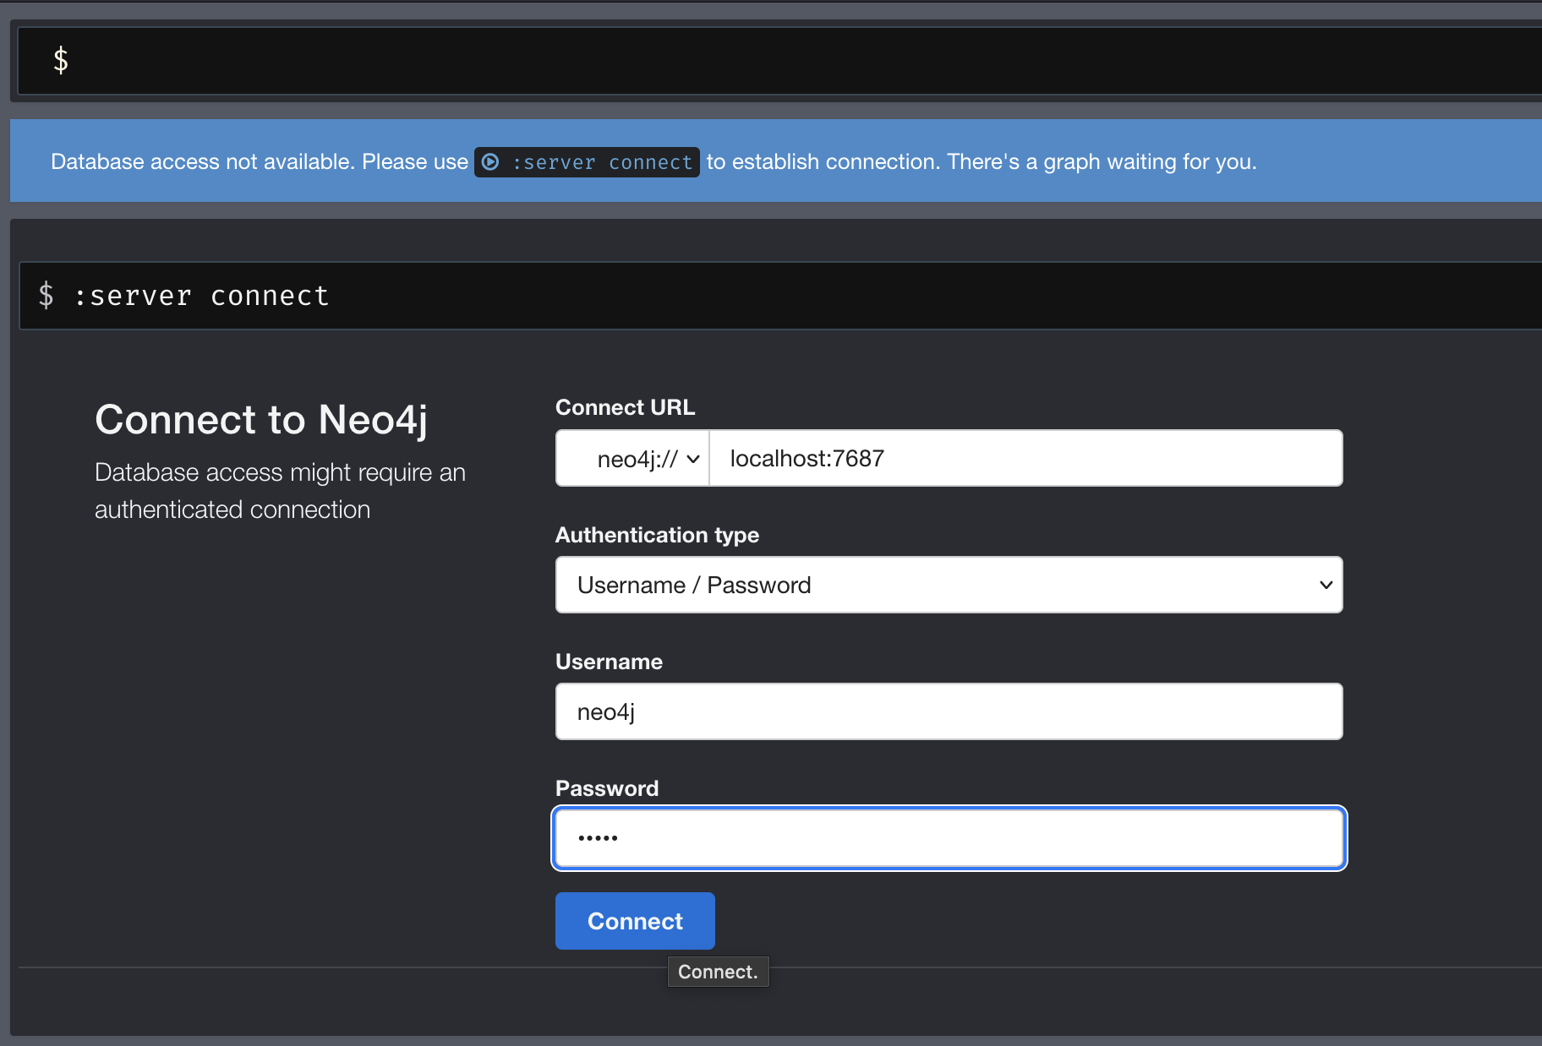The image size is (1542, 1046).
Task: Click the dollar prompt beside :server connect
Action: (46, 295)
